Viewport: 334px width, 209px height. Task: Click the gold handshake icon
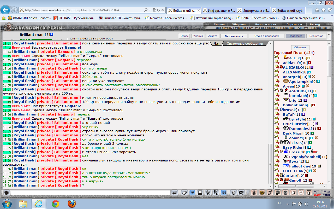[x=262, y=193]
